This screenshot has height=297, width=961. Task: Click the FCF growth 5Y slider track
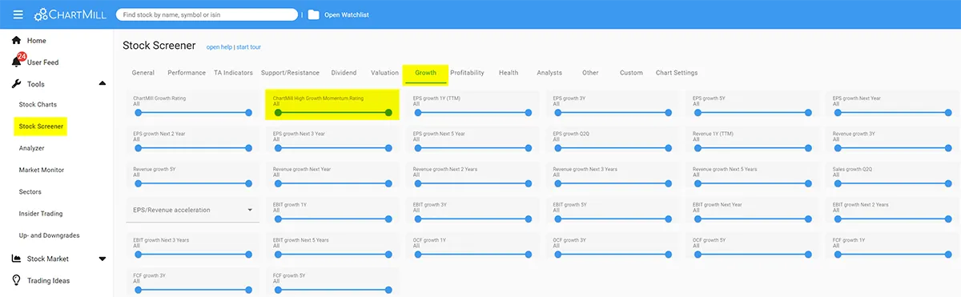[x=333, y=289]
